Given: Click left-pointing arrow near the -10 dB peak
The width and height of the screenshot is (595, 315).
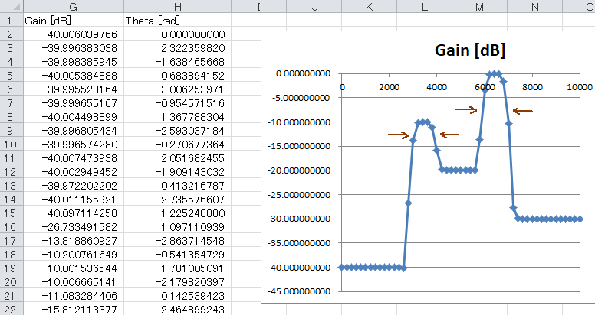Looking at the screenshot, I should [x=449, y=135].
